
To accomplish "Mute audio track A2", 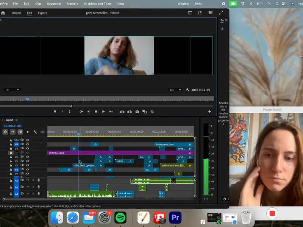I will (28, 180).
